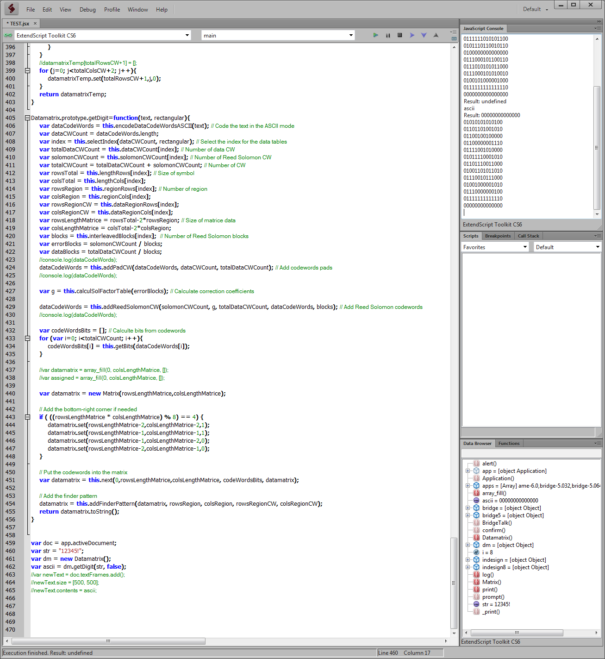The height and width of the screenshot is (659, 605).
Task: Click the object cube icon for app
Action: [476, 471]
